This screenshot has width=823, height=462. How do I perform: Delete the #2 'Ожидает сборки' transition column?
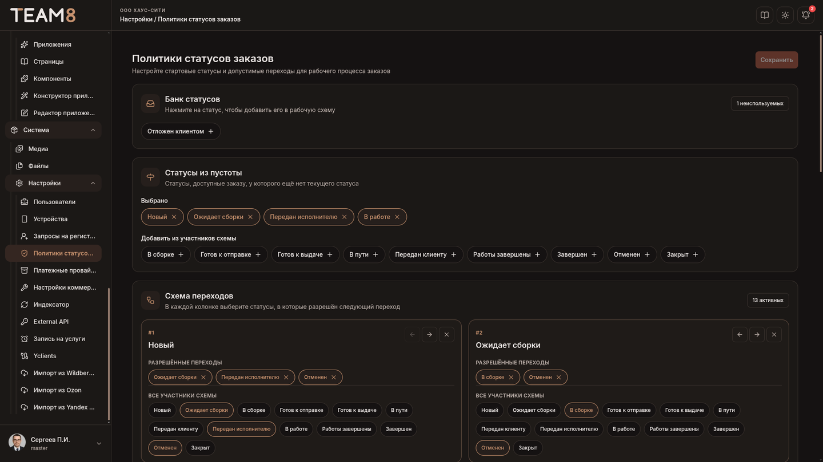(x=774, y=335)
